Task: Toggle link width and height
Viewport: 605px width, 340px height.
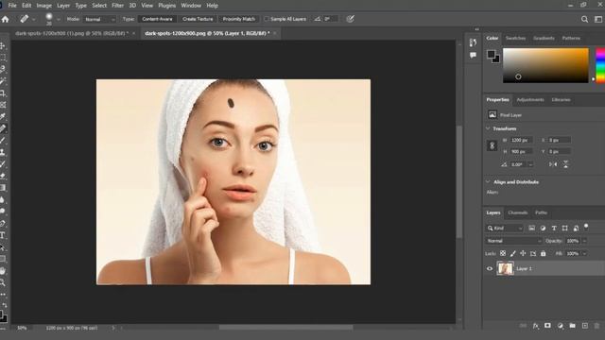Action: pyautogui.click(x=492, y=145)
